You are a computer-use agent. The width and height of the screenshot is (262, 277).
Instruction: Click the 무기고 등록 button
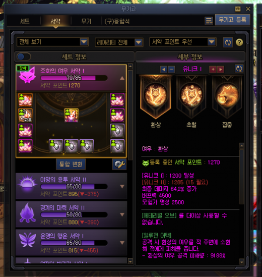click(232, 20)
